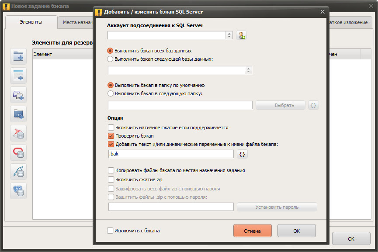The height and width of the screenshot is (252, 378).
Task: Click the Oracle database backup icon
Action: click(18, 152)
